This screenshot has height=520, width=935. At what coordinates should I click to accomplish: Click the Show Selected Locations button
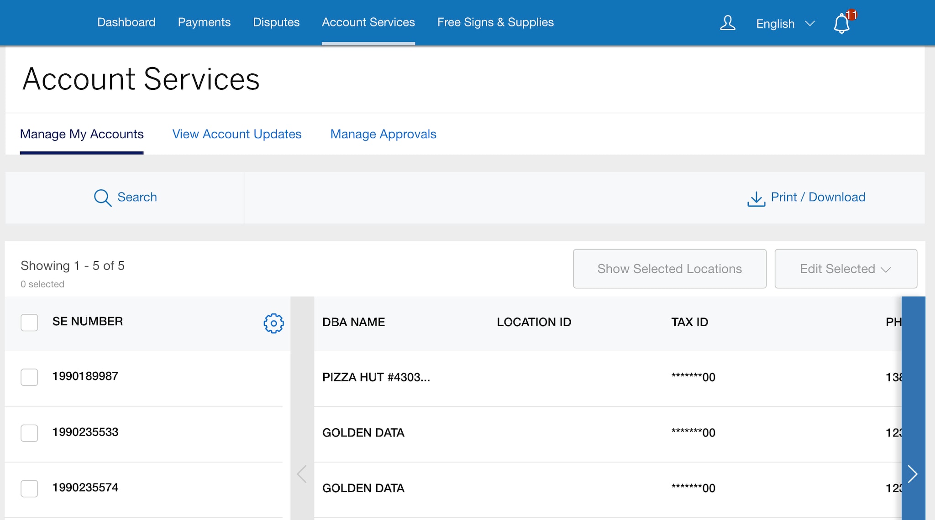[x=669, y=269]
